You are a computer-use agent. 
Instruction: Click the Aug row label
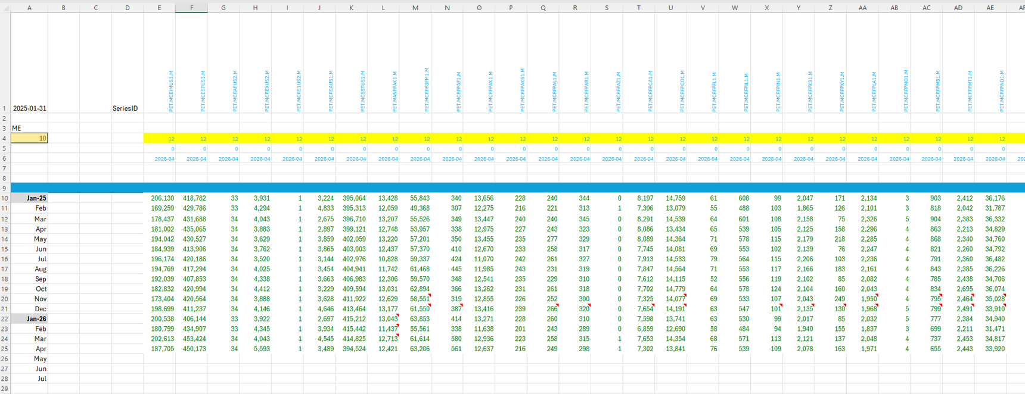29,269
